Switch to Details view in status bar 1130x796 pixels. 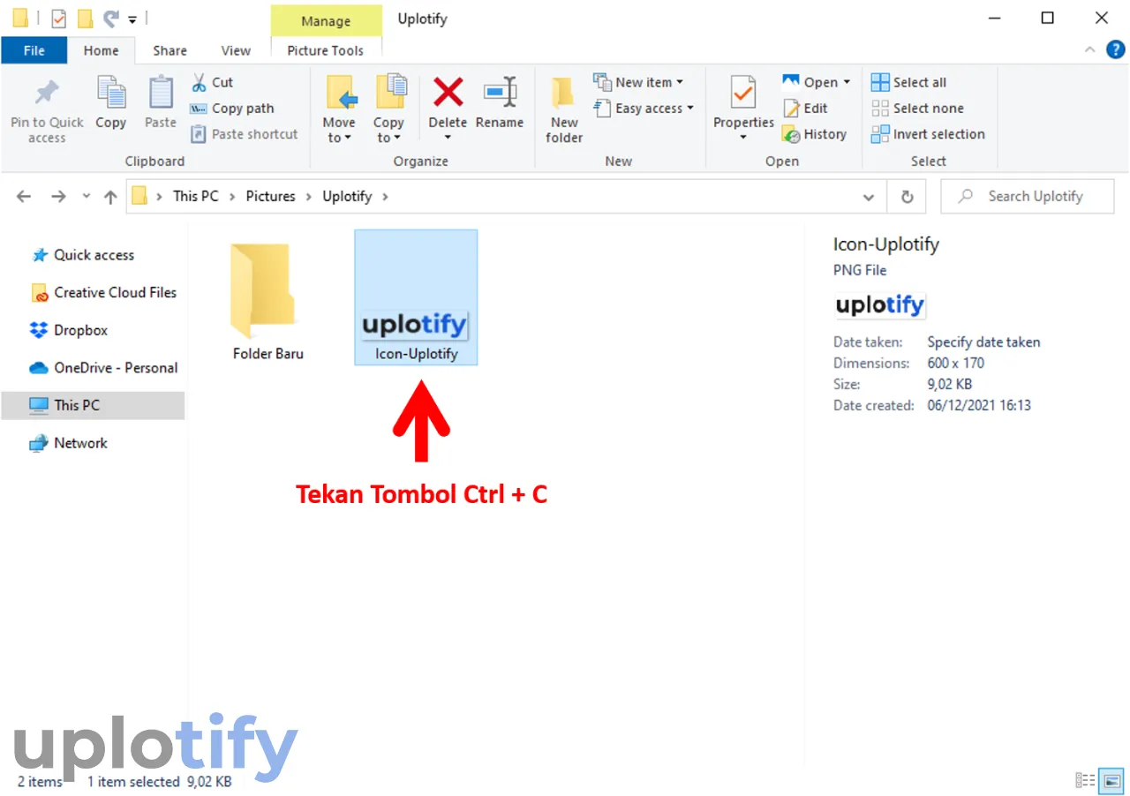coord(1085,780)
